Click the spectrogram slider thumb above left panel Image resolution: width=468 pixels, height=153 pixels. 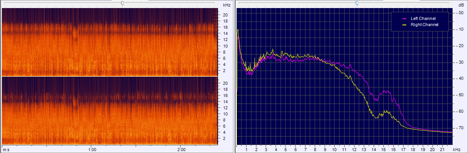122,3
